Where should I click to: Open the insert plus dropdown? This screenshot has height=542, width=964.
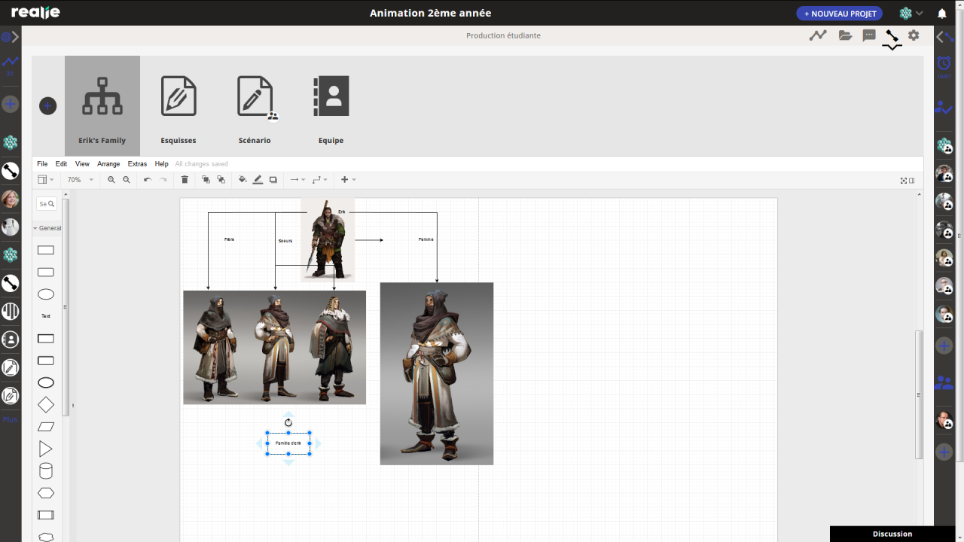pyautogui.click(x=348, y=180)
